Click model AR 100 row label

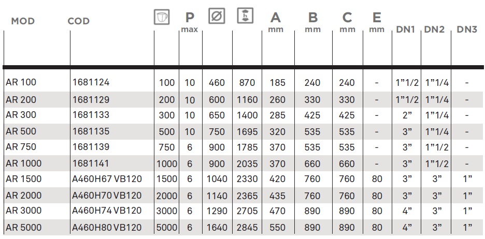coord(21,82)
